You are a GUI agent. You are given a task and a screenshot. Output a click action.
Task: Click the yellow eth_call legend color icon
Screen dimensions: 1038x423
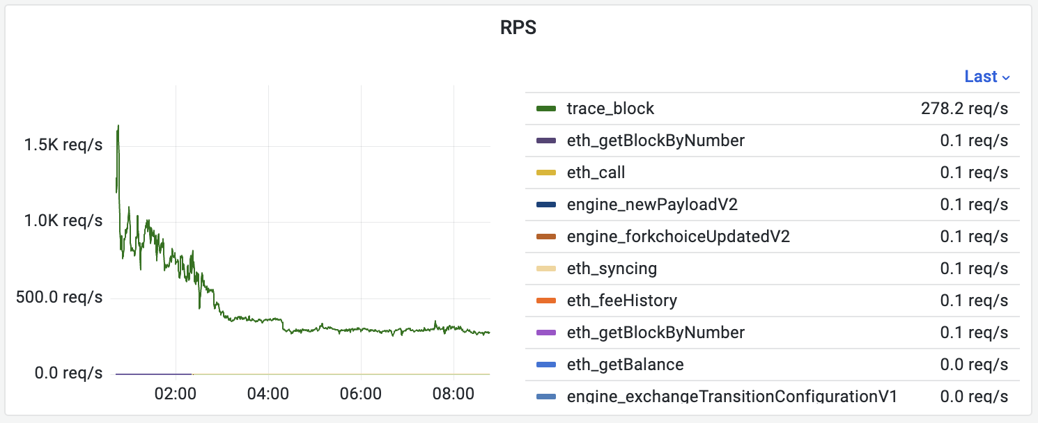(546, 173)
